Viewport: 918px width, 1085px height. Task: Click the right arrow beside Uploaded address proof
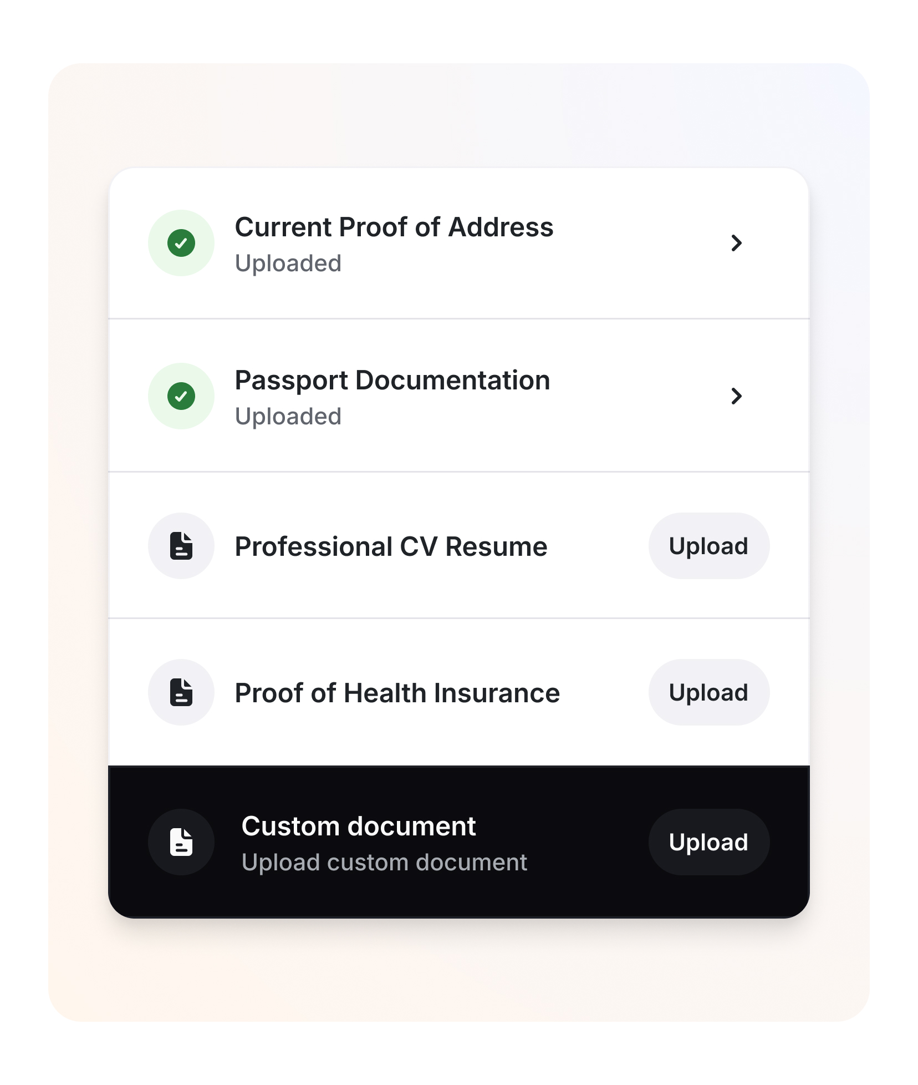(x=736, y=243)
